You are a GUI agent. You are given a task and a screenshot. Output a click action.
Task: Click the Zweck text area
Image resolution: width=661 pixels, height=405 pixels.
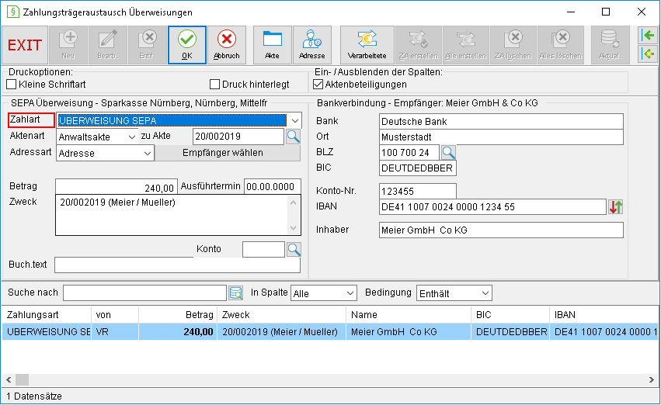tap(172, 215)
